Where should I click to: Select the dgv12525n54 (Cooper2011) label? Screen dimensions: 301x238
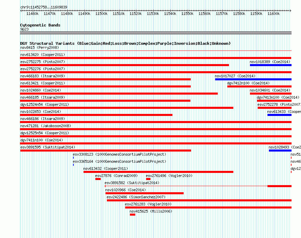coord(45,133)
